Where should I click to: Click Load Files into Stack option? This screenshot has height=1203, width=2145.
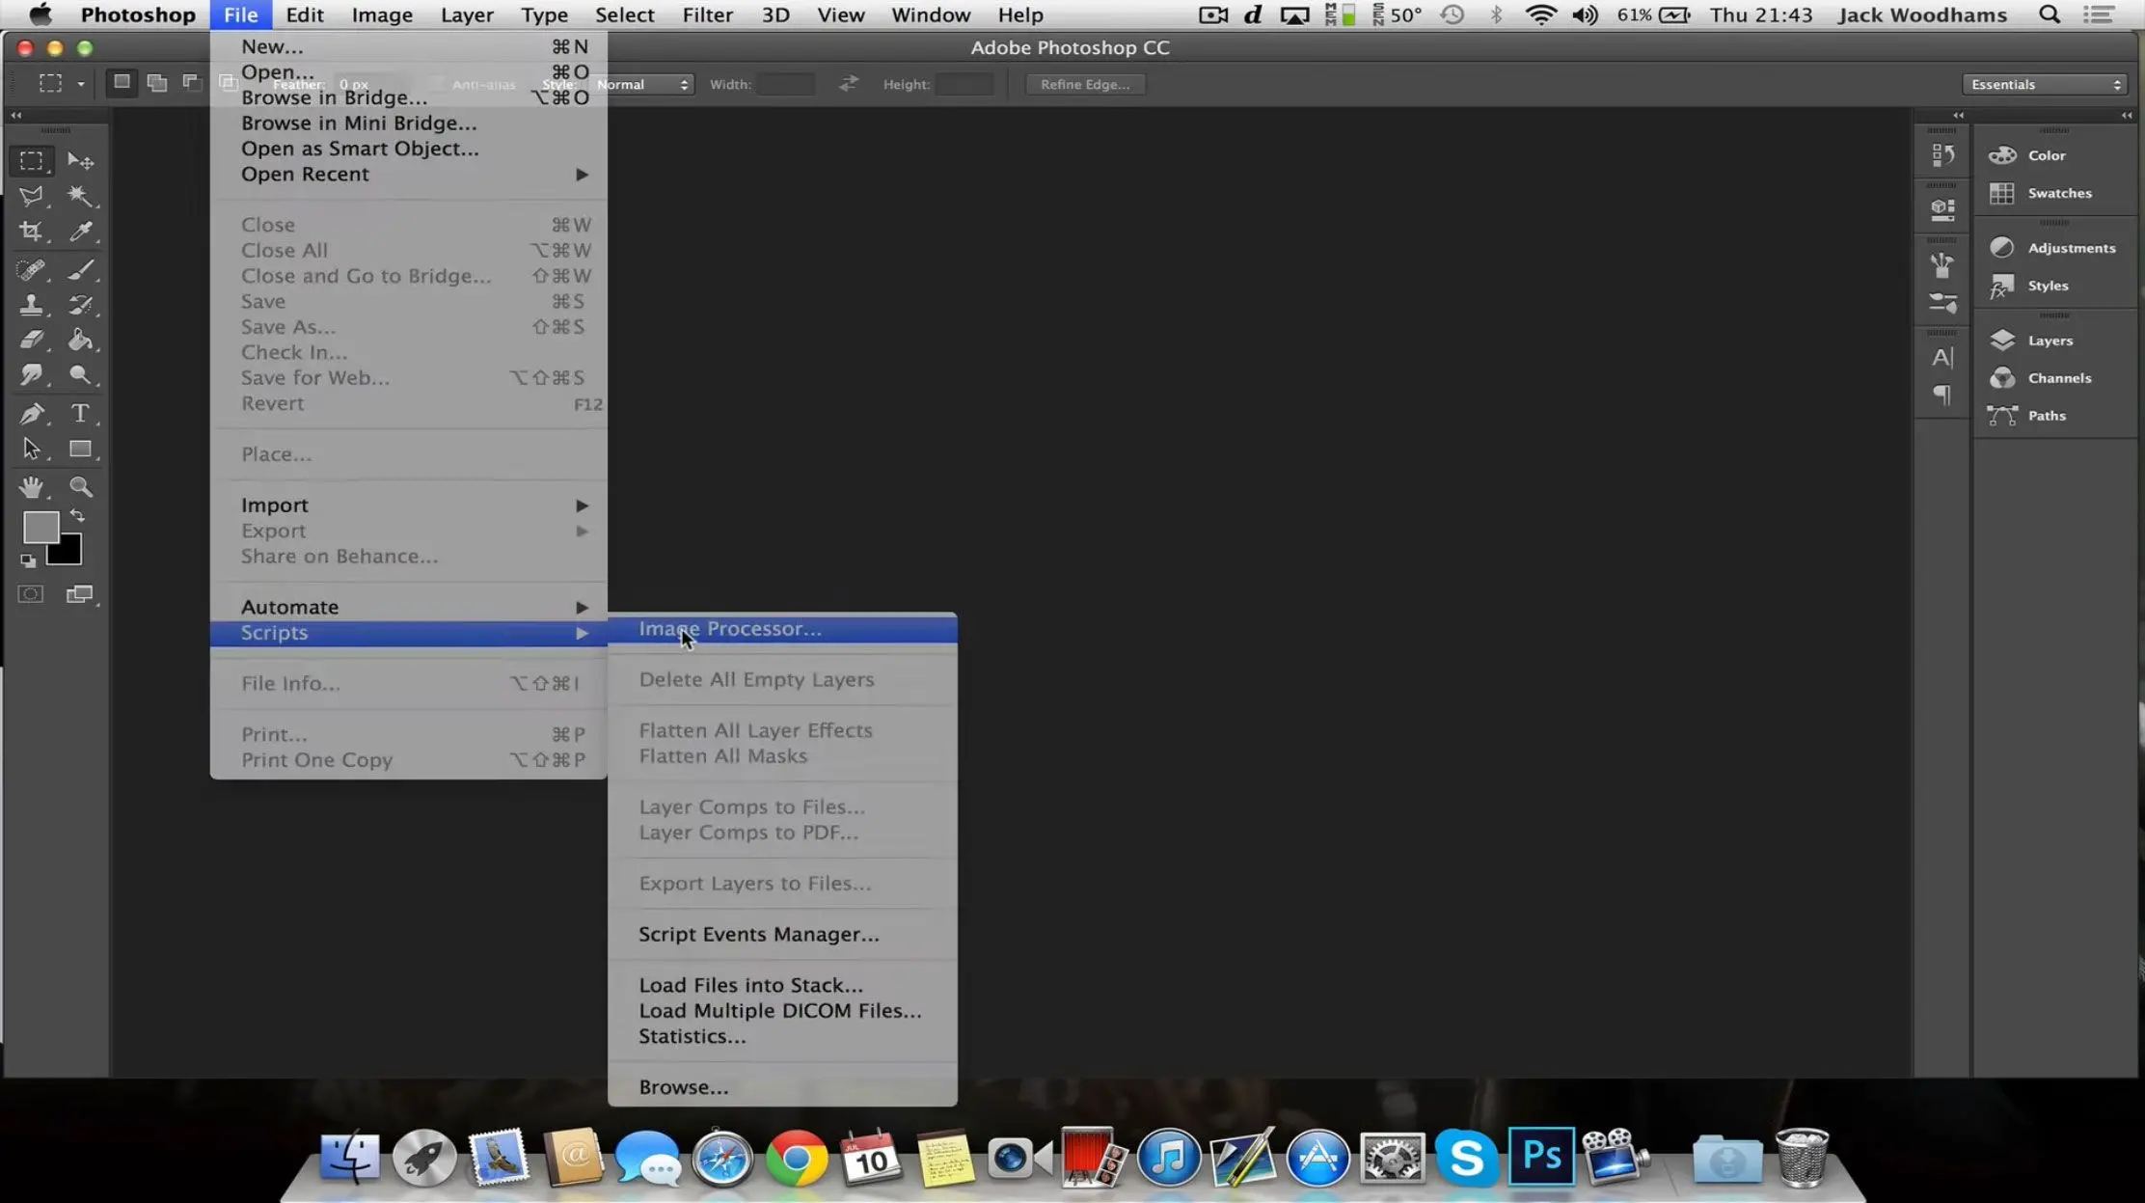[x=751, y=983]
